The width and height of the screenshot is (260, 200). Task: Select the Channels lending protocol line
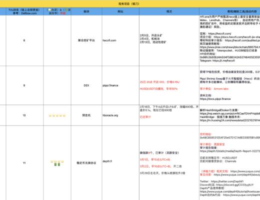click(x=218, y=161)
